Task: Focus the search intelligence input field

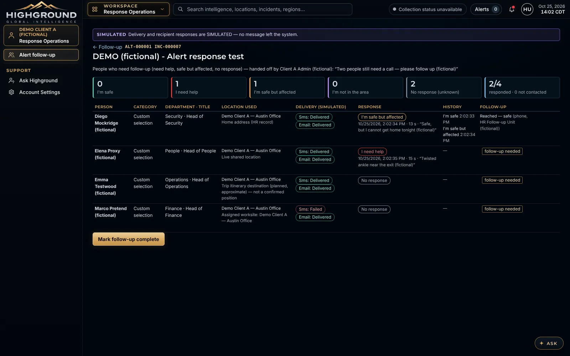Action: (263, 9)
